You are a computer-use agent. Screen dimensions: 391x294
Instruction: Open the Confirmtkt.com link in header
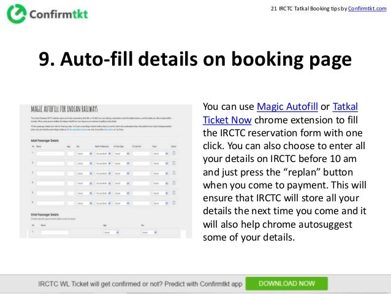[x=367, y=9]
